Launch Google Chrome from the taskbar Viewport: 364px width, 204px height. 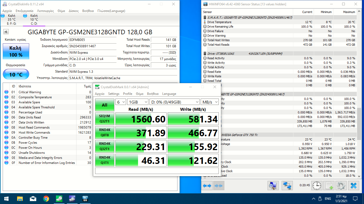click(46, 198)
